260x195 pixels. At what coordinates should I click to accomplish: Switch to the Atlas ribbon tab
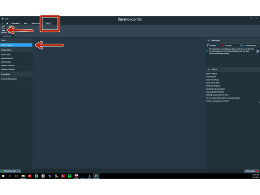click(25, 23)
